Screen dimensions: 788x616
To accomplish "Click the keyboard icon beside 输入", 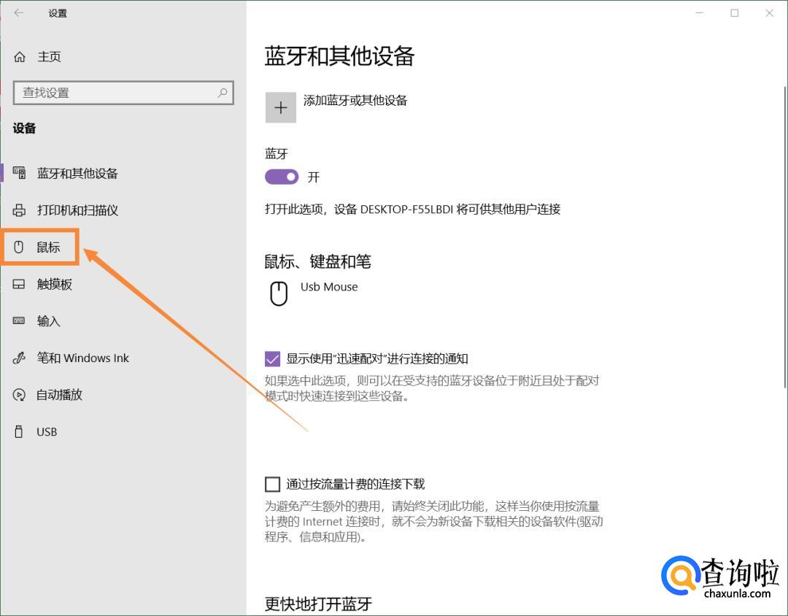I will (19, 321).
